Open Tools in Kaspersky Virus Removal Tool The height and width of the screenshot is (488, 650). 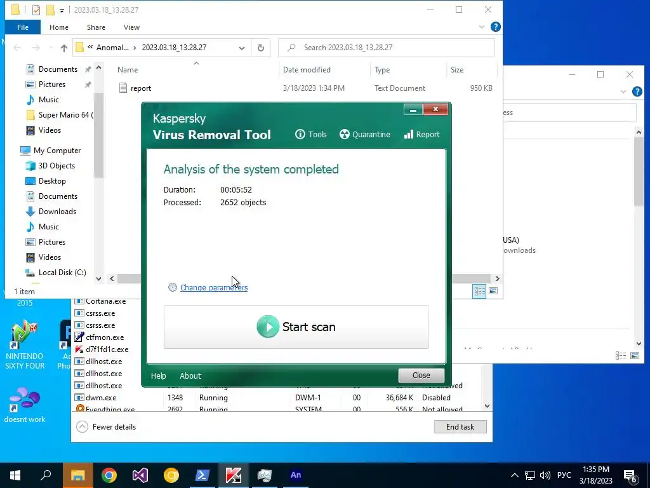pos(311,135)
